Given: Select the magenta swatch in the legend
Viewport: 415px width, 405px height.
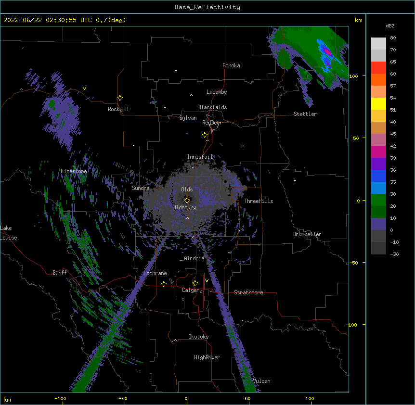Looking at the screenshot, I should click(378, 152).
